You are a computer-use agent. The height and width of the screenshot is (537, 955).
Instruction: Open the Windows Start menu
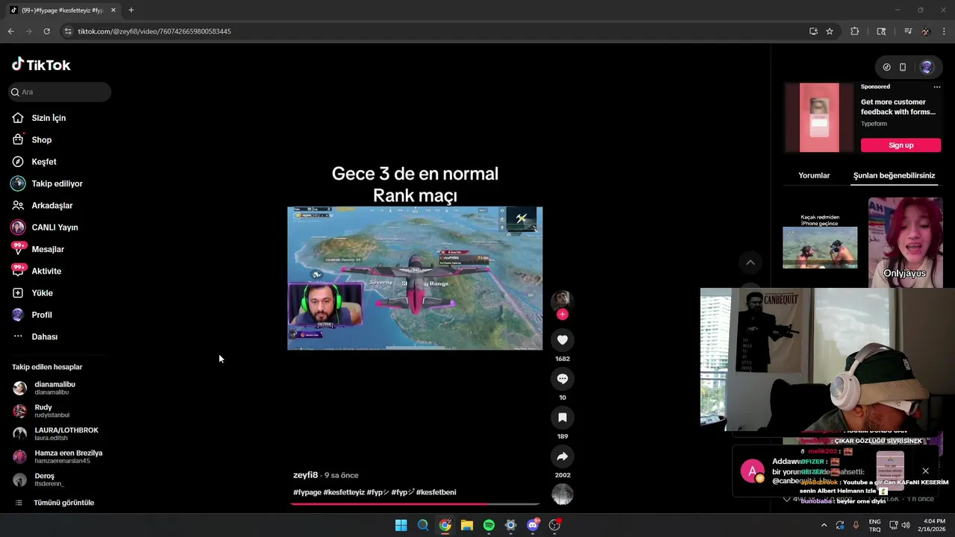tap(401, 525)
